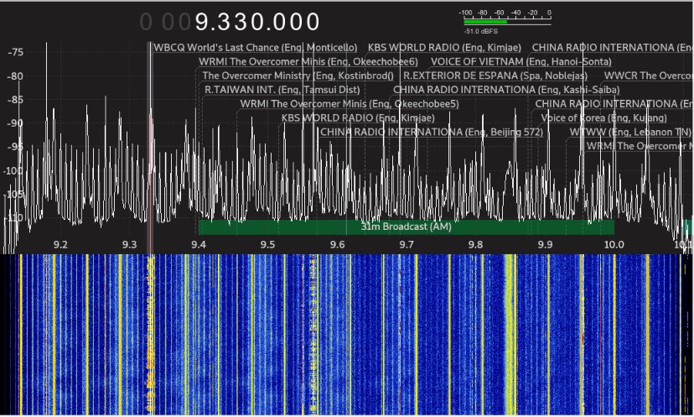694x417 pixels.
Task: Click the -110 dB scale label
Action: pyautogui.click(x=13, y=217)
